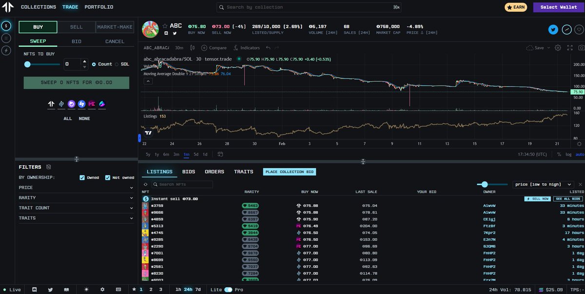Image resolution: width=585 pixels, height=294 pixels.
Task: Uncheck the Owned ownership checkbox
Action: pos(82,177)
